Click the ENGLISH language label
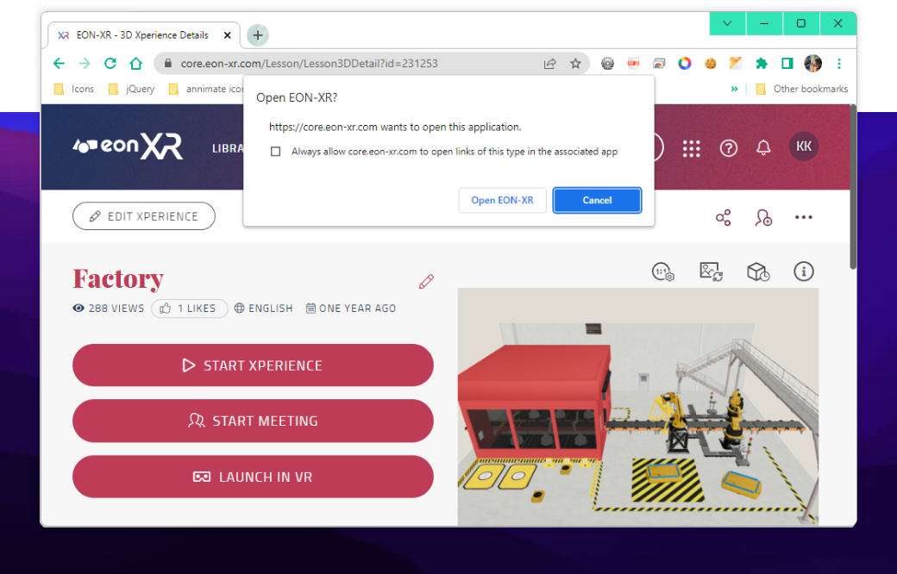Image resolution: width=897 pixels, height=574 pixels. (x=263, y=309)
